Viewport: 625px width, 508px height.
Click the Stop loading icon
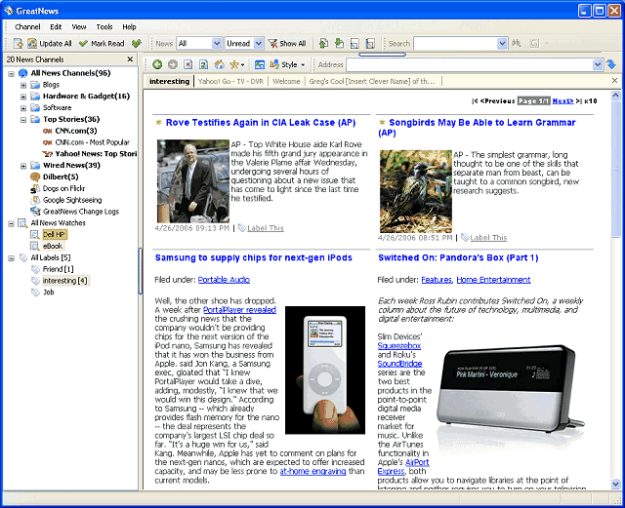click(188, 64)
